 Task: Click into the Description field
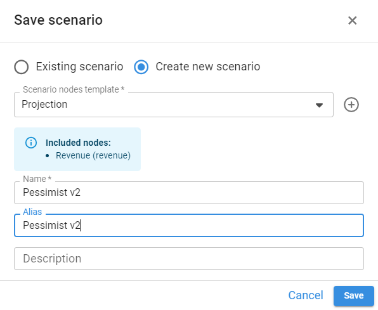pos(189,259)
